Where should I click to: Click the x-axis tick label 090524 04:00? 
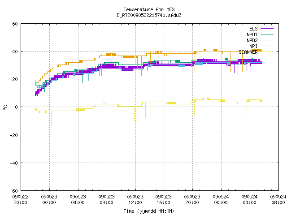pyautogui.click(x=250, y=200)
